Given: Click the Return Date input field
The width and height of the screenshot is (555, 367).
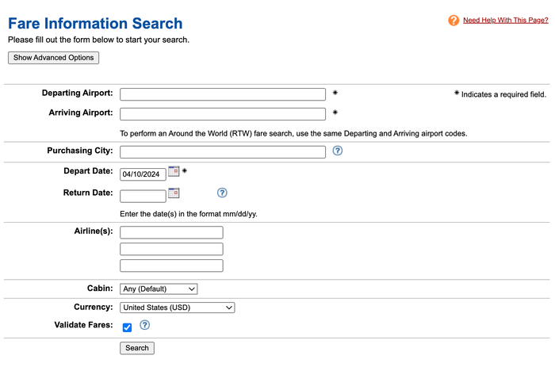Looking at the screenshot, I should pos(143,196).
